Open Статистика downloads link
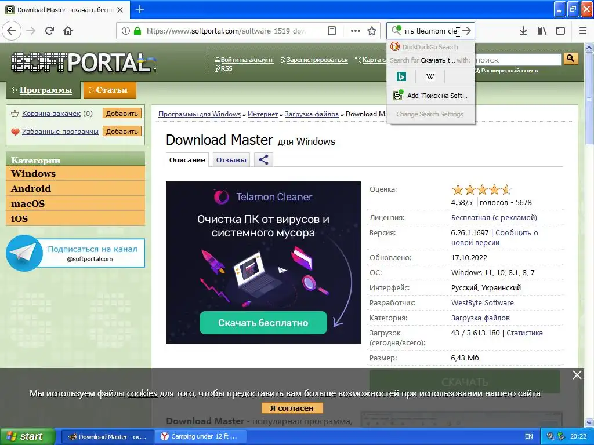Image resolution: width=594 pixels, height=445 pixels. [524, 333]
